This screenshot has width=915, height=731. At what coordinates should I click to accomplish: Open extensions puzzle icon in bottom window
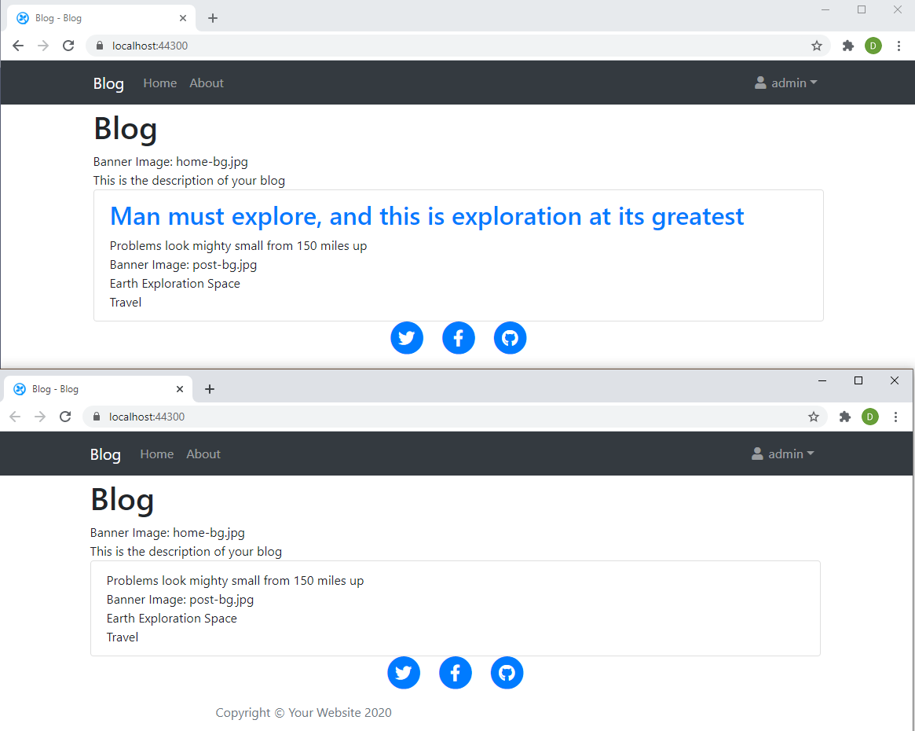point(845,417)
